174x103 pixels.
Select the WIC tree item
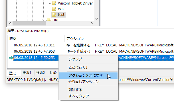point(62,9)
